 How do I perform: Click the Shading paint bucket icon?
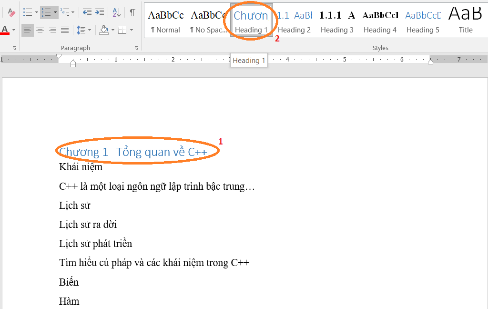pos(104,30)
